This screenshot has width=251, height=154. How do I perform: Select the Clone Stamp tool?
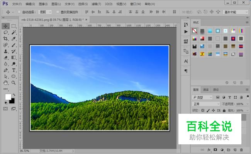click(6, 51)
